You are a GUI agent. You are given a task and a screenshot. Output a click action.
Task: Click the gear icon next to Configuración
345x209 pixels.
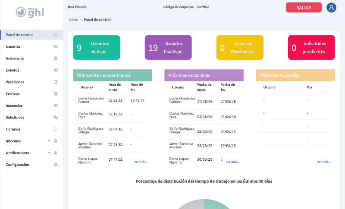56,165
